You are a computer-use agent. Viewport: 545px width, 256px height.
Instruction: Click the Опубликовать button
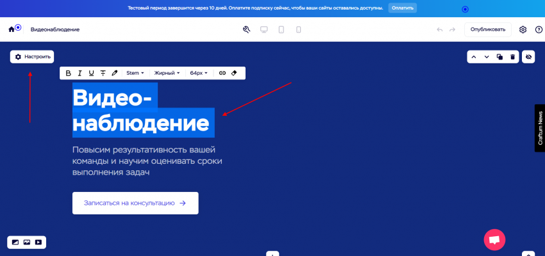coord(488,29)
